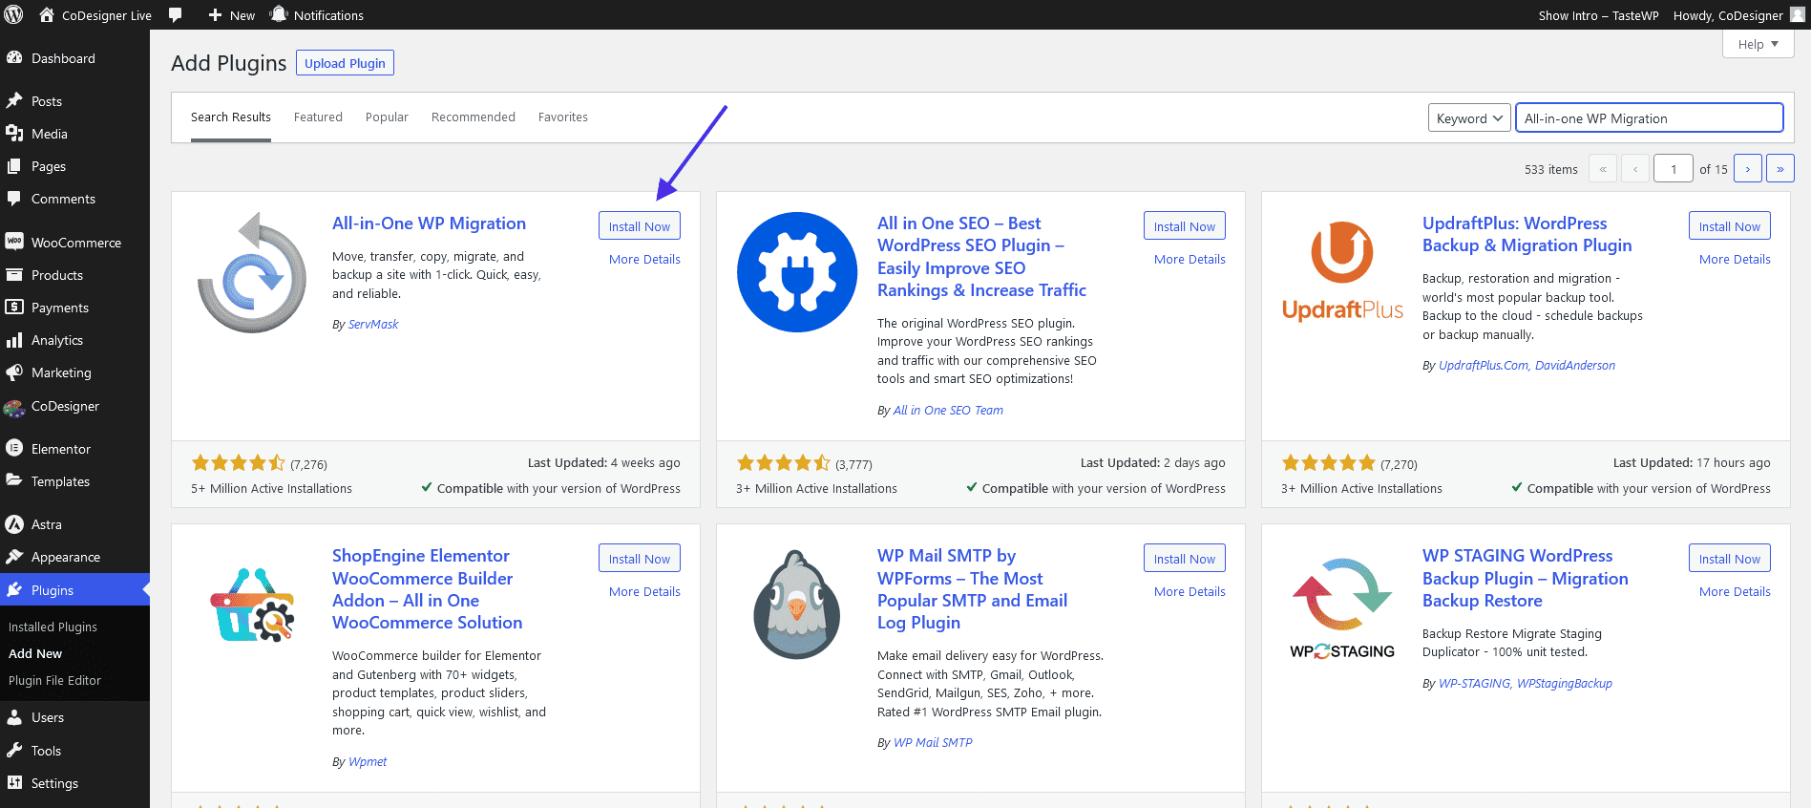
Task: Open More Details for UpdraftPlus plugin
Action: (x=1734, y=260)
